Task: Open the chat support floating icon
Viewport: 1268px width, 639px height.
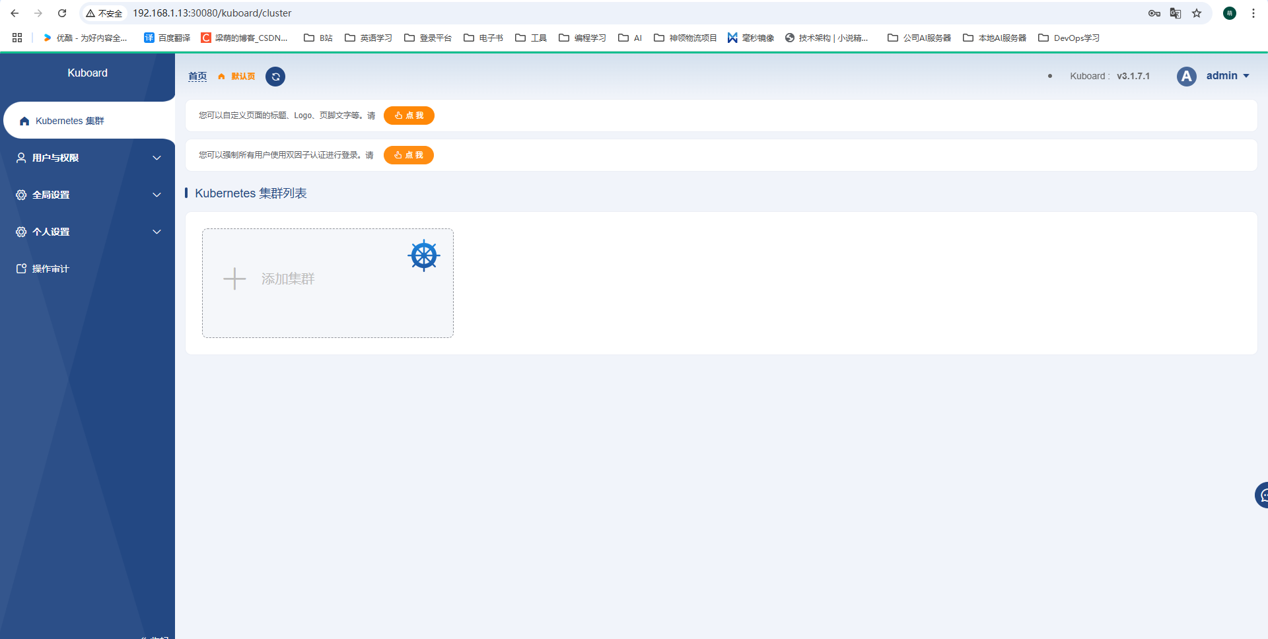Action: [1261, 495]
